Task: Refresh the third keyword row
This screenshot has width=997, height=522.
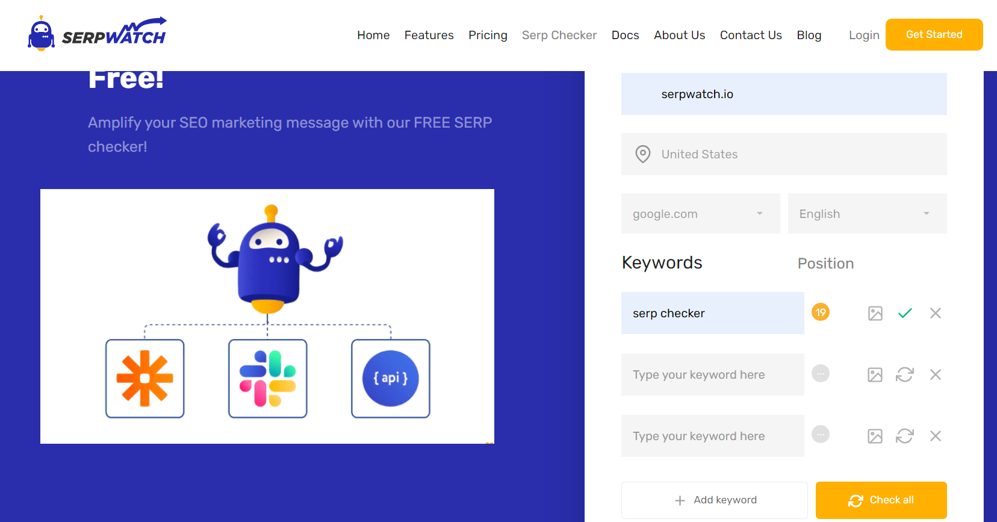Action: coord(905,436)
